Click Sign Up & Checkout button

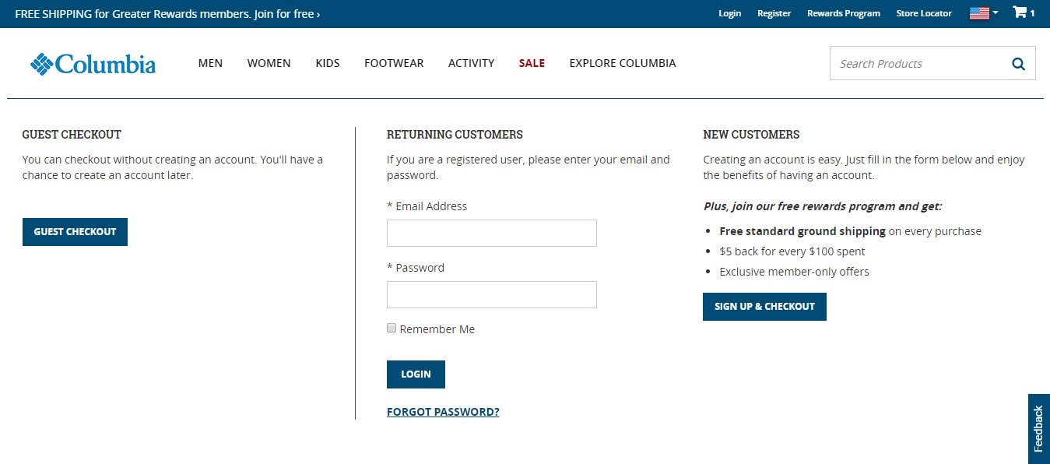coord(764,307)
